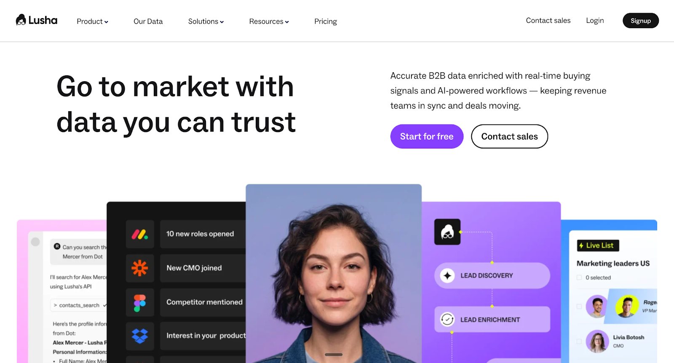Screen dimensions: 674x363
Task: Toggle the 0 selected checkbox
Action: point(579,278)
